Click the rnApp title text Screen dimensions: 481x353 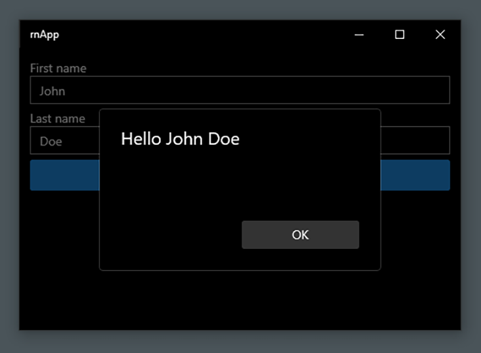pos(44,35)
